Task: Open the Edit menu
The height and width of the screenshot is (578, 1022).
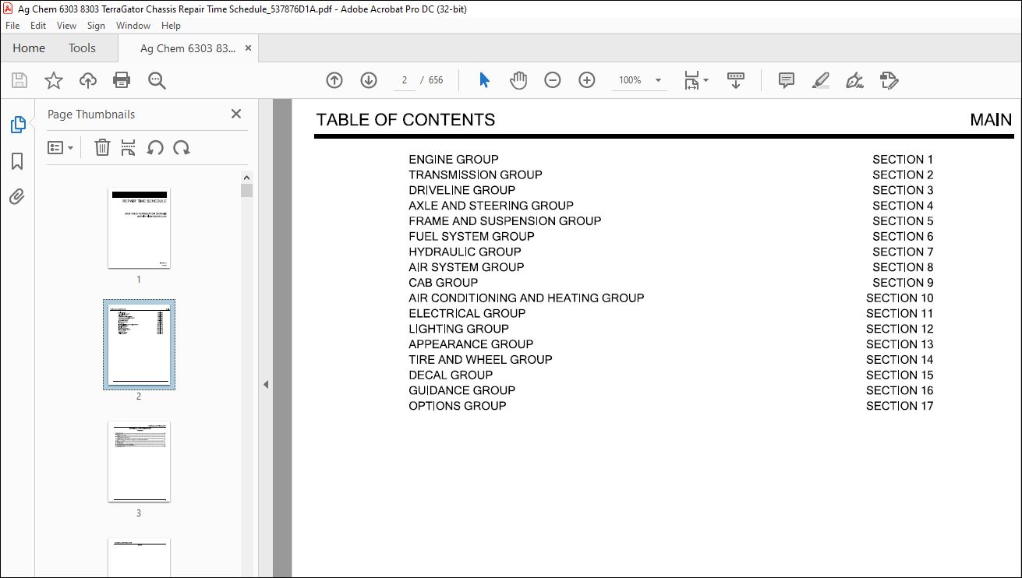Action: pos(38,26)
